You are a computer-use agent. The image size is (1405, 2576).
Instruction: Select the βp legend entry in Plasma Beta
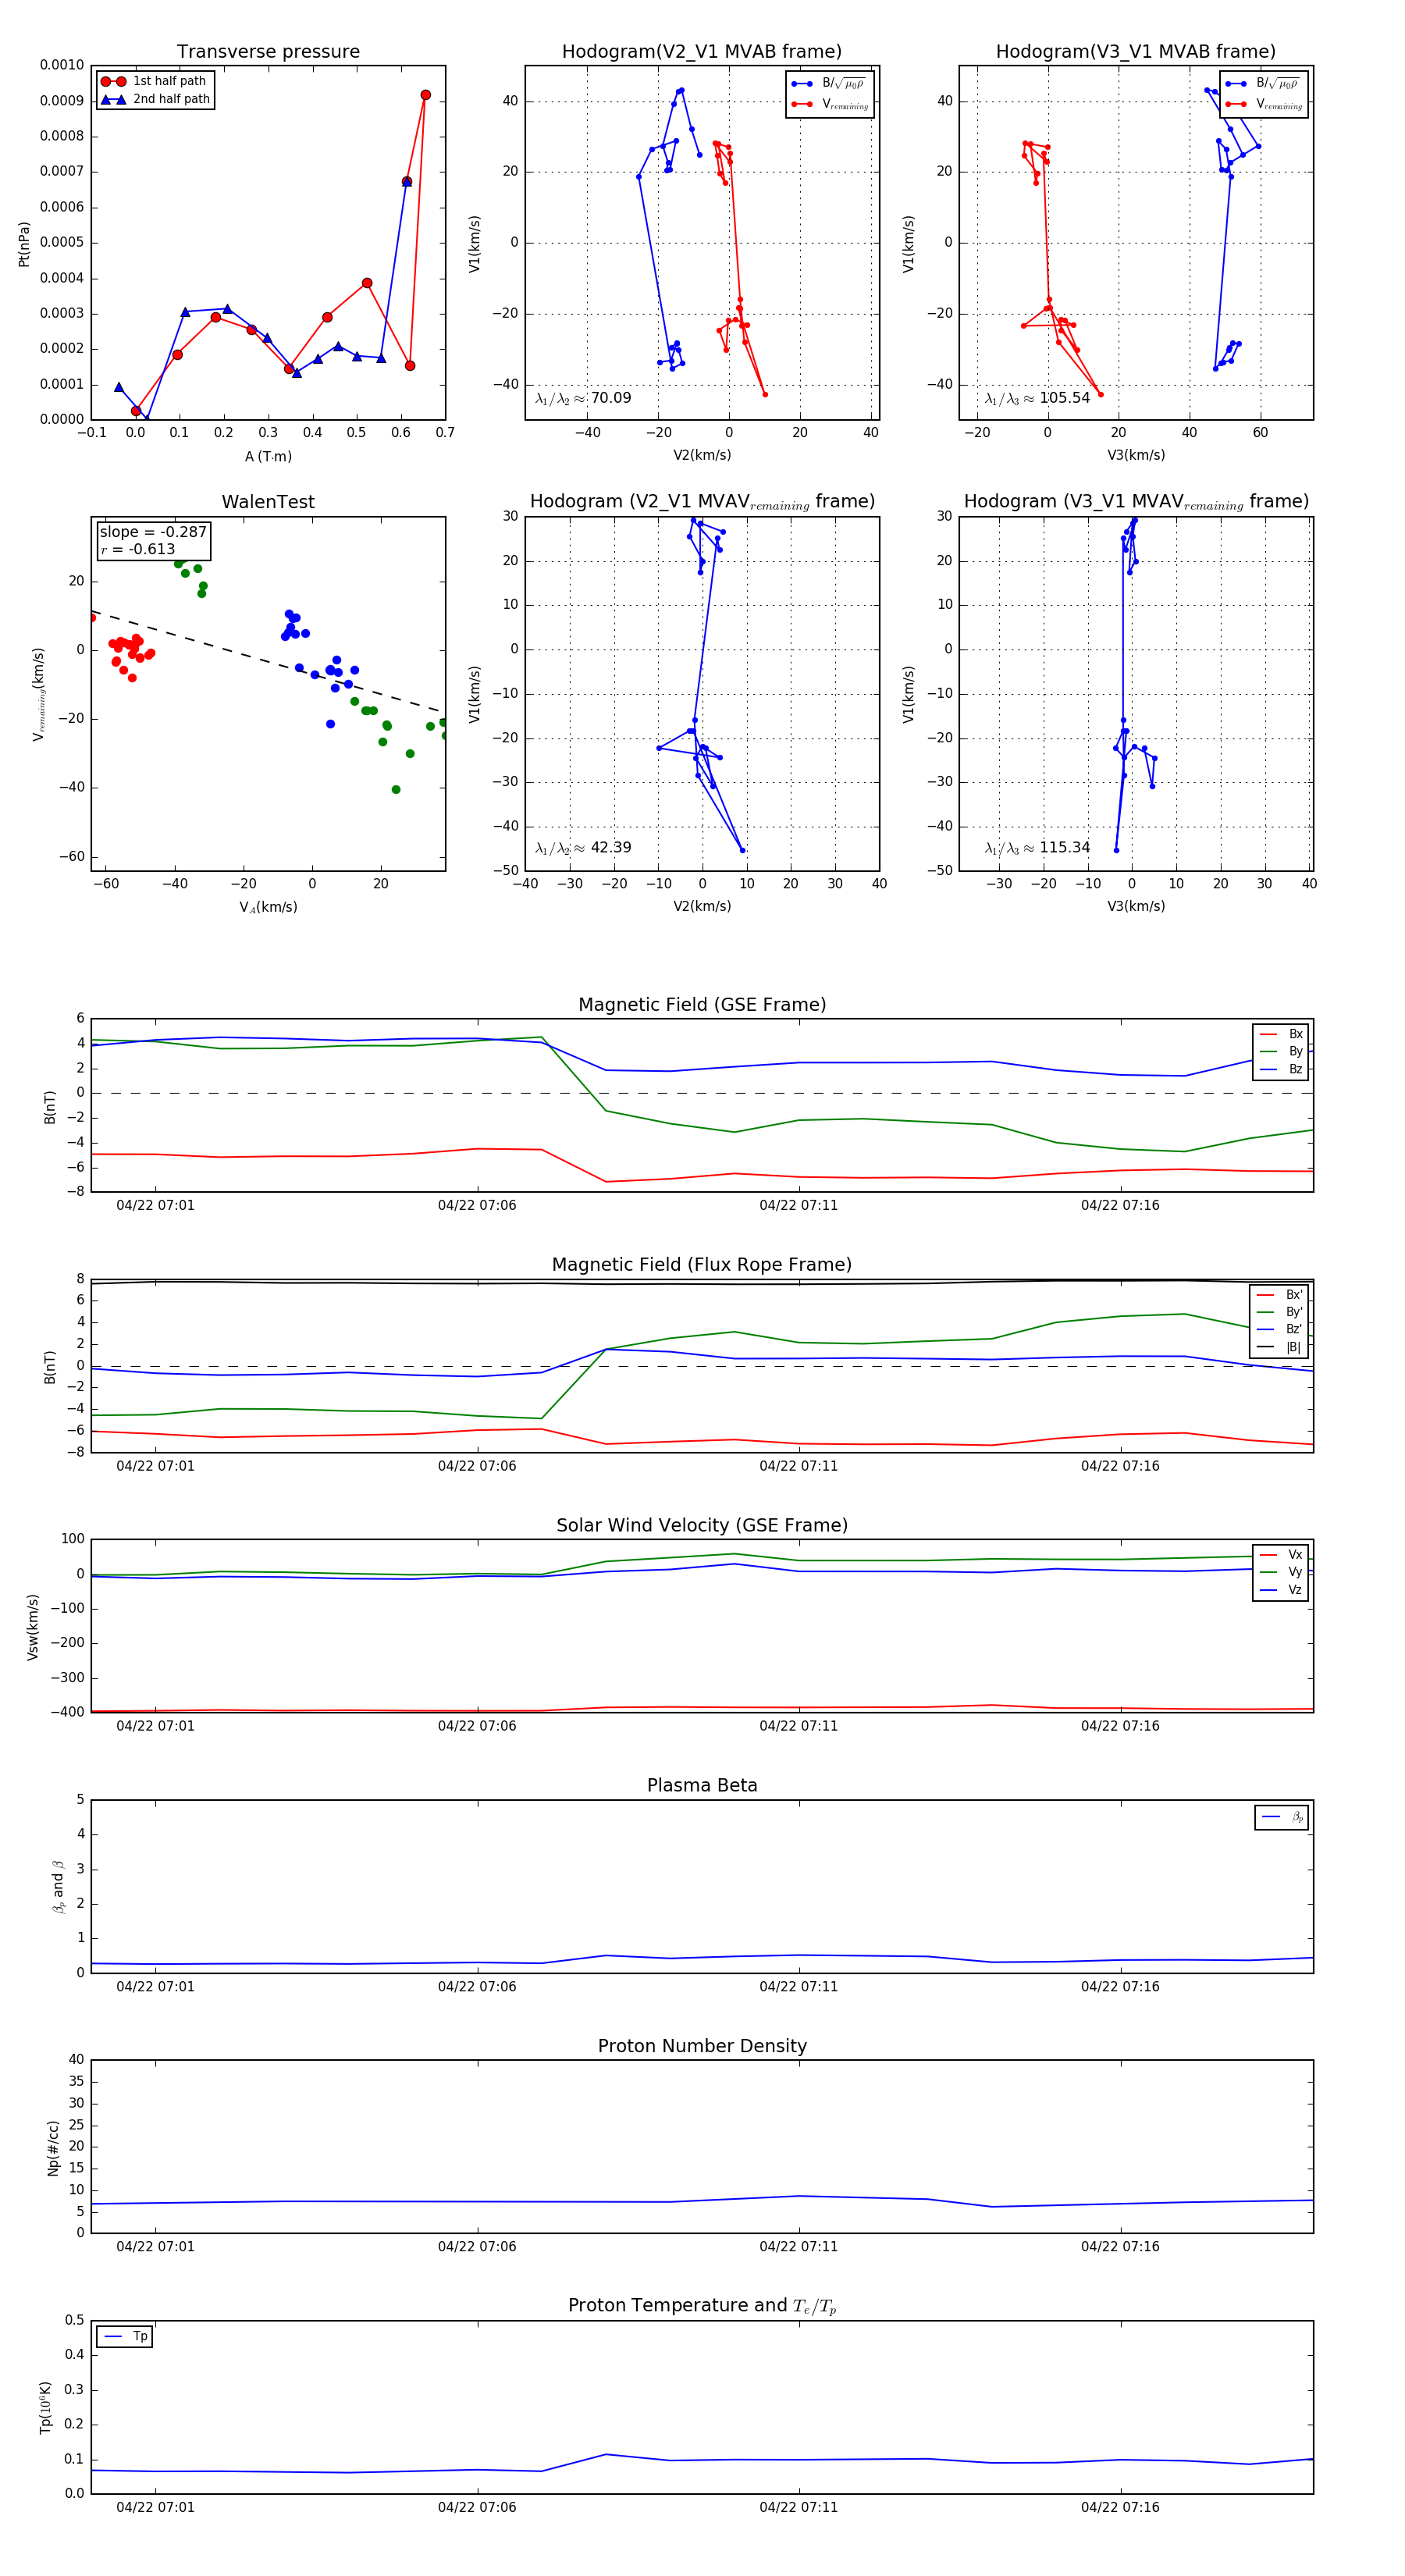tap(1282, 1818)
